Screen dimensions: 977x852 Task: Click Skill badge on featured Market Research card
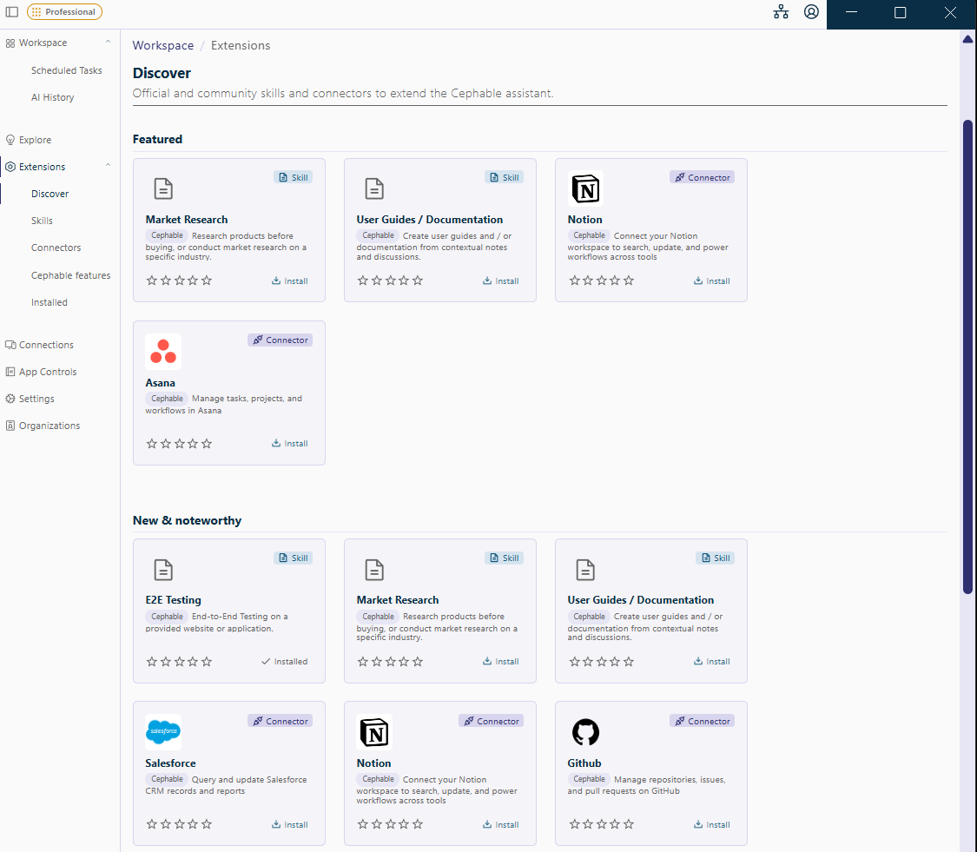[x=293, y=177]
